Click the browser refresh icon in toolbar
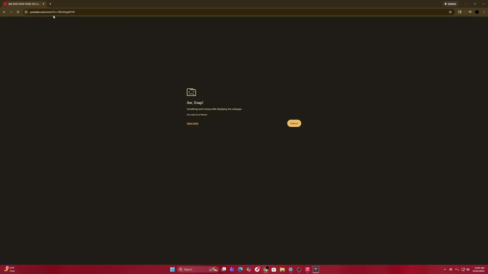488x274 pixels. coord(18,12)
